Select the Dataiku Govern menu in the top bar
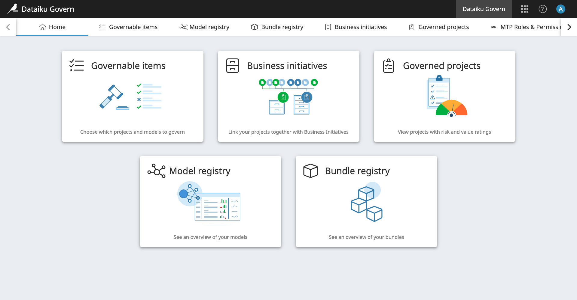577x300 pixels. click(x=484, y=9)
